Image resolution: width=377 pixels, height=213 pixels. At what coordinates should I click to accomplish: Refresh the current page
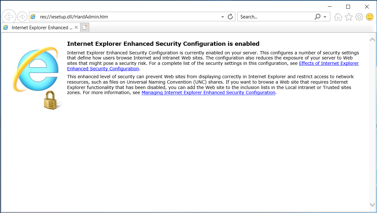coord(230,17)
